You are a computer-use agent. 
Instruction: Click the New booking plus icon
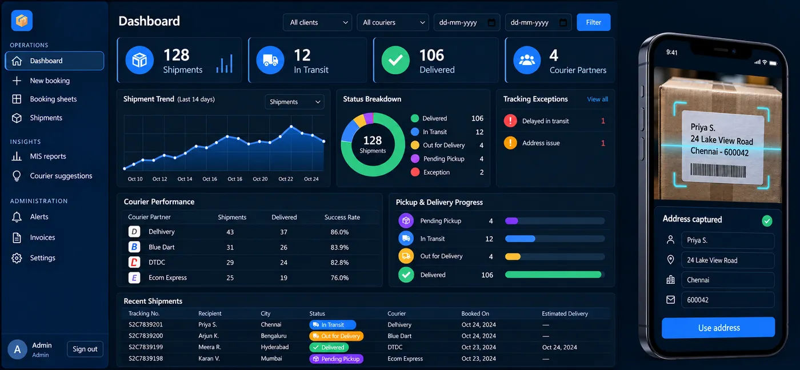(x=17, y=81)
